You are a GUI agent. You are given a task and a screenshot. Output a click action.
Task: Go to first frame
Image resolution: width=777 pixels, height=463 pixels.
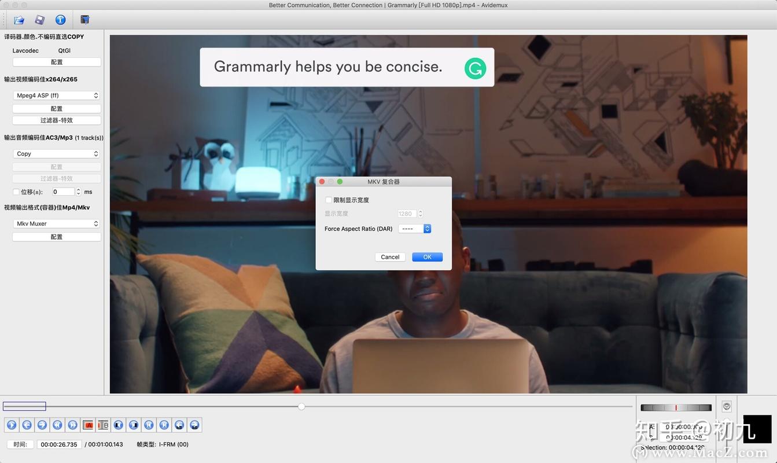pos(149,425)
